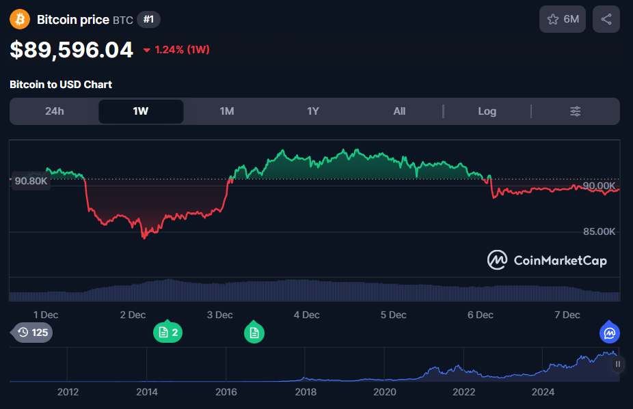Switch chart range to 1Y
Screen dimensions: 633x409
pos(313,111)
